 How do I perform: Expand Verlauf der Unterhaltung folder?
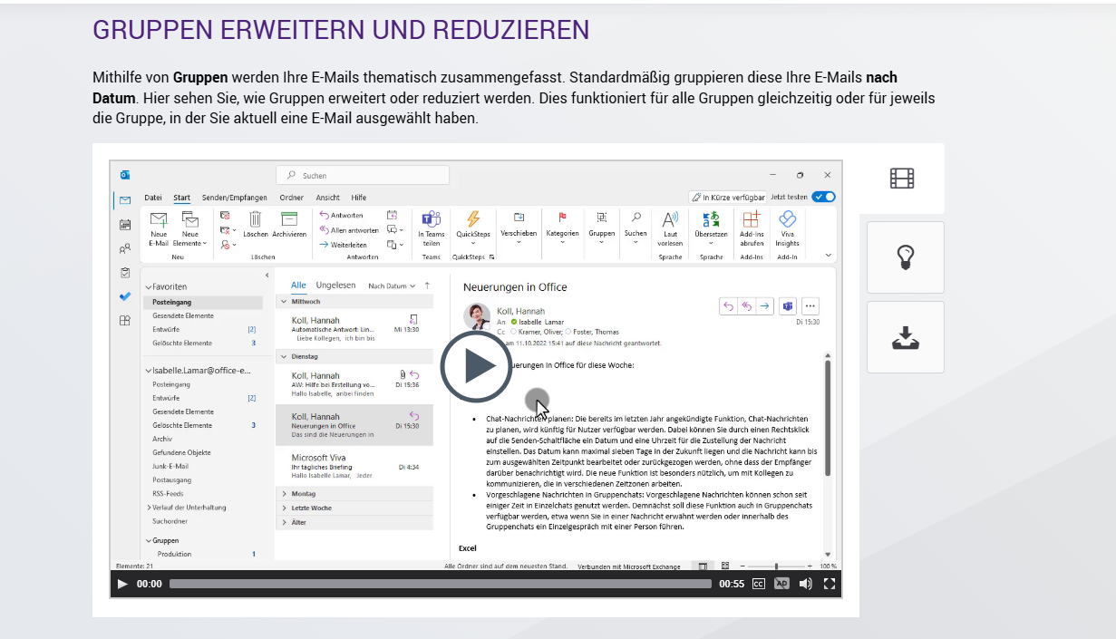coord(149,508)
